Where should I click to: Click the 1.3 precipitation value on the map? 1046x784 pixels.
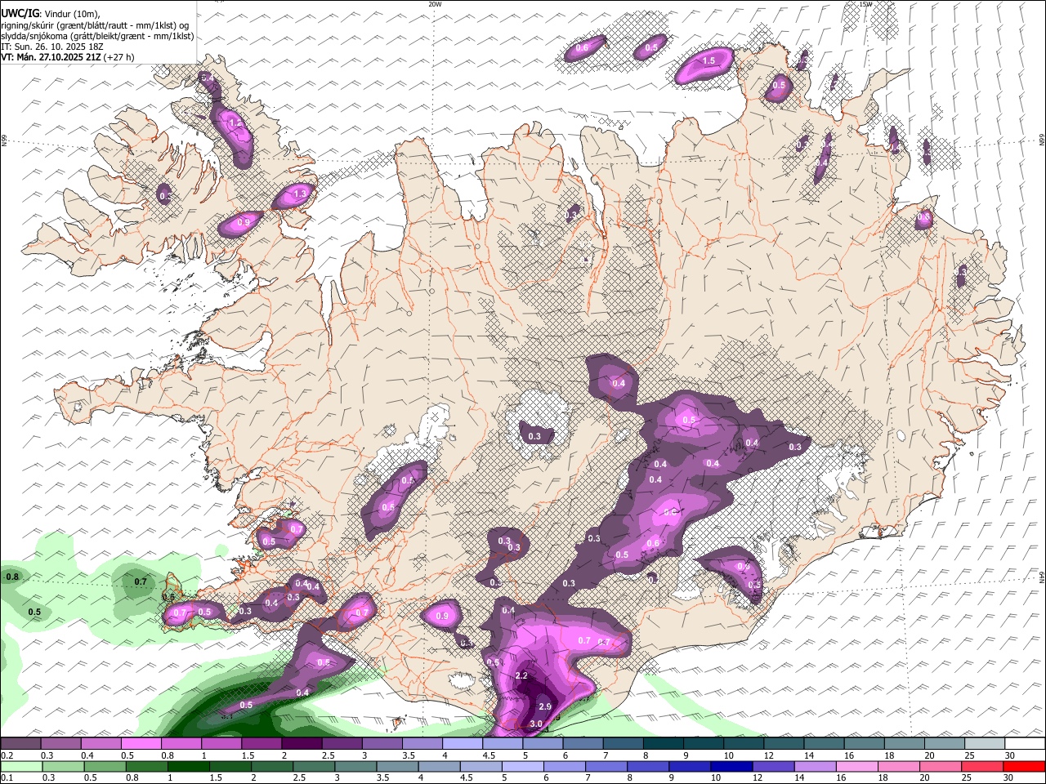[300, 194]
